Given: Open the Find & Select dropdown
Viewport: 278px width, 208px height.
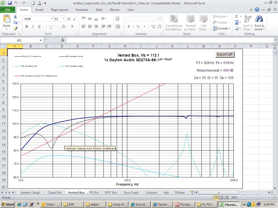Looking at the screenshot, I should 259,23.
